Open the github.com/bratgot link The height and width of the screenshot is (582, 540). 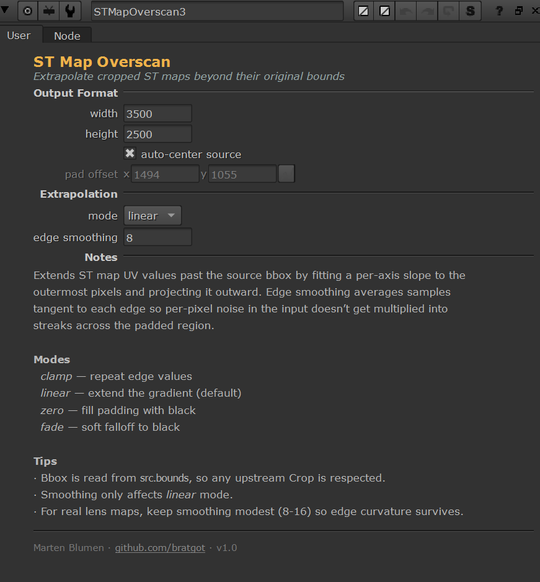(x=160, y=548)
